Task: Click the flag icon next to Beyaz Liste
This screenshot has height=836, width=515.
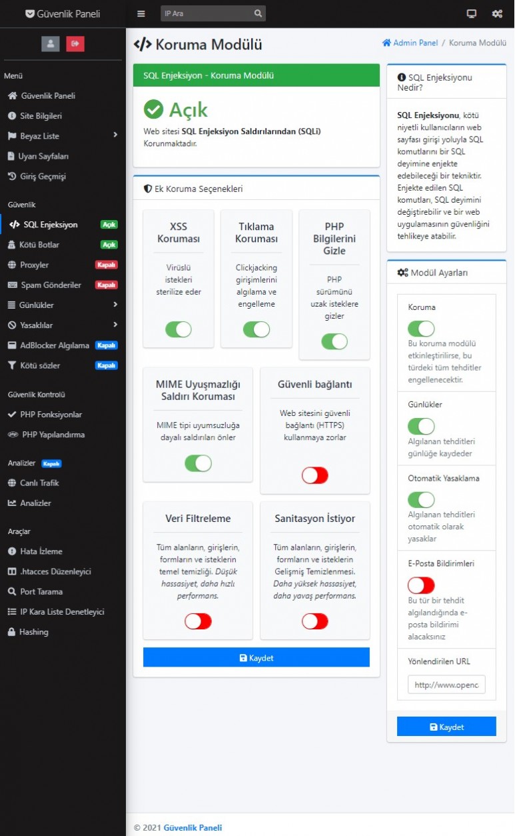Action: (x=12, y=136)
